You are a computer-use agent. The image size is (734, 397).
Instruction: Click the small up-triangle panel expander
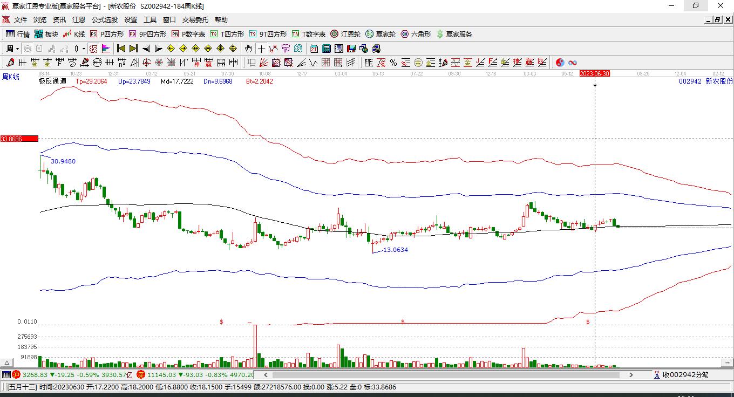coord(7,362)
